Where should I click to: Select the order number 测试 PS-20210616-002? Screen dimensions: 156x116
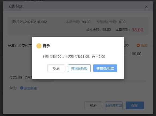(x=29, y=22)
